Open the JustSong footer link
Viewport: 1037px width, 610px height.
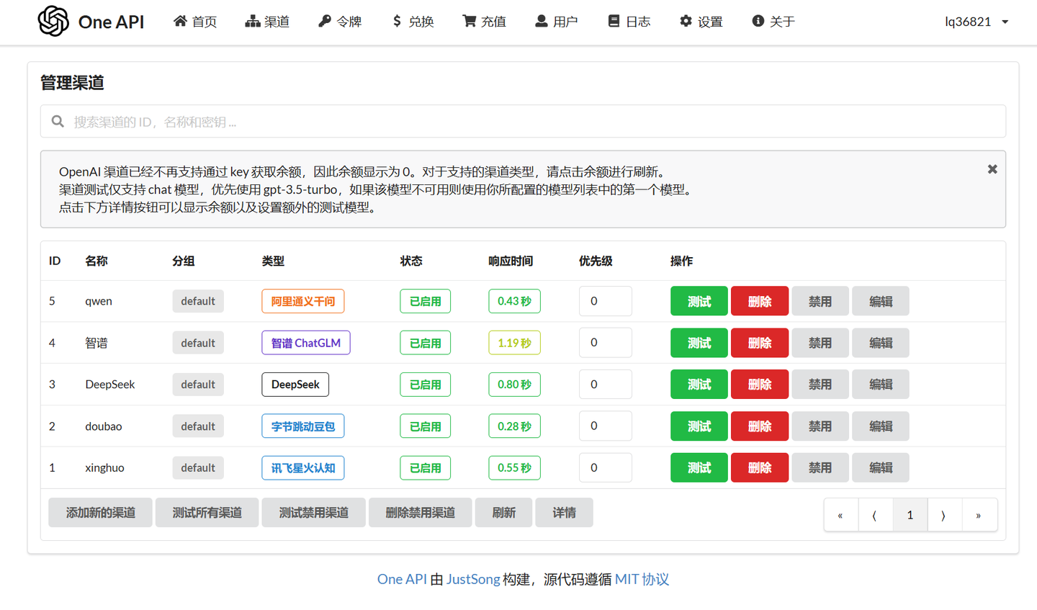pos(472,579)
